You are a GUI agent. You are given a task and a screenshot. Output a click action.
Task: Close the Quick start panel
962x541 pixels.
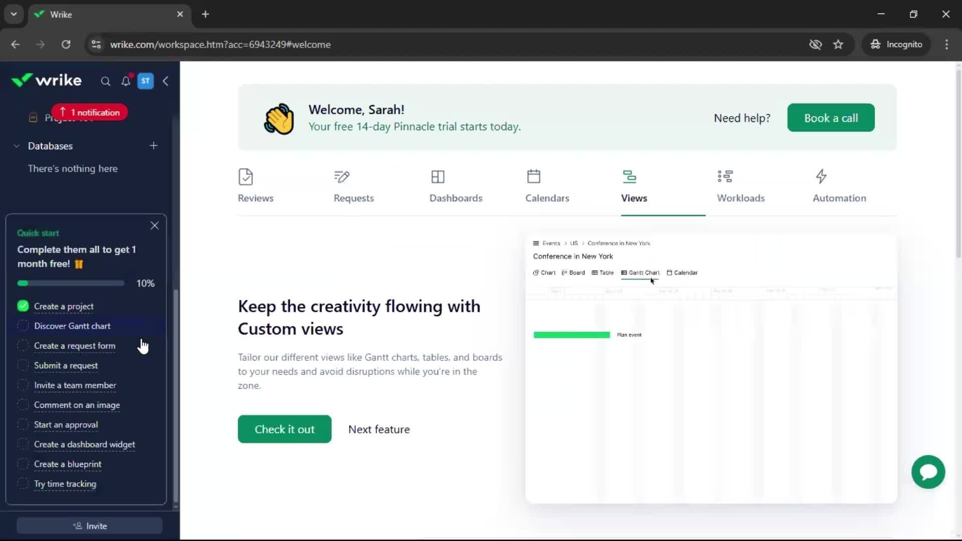[x=154, y=226]
